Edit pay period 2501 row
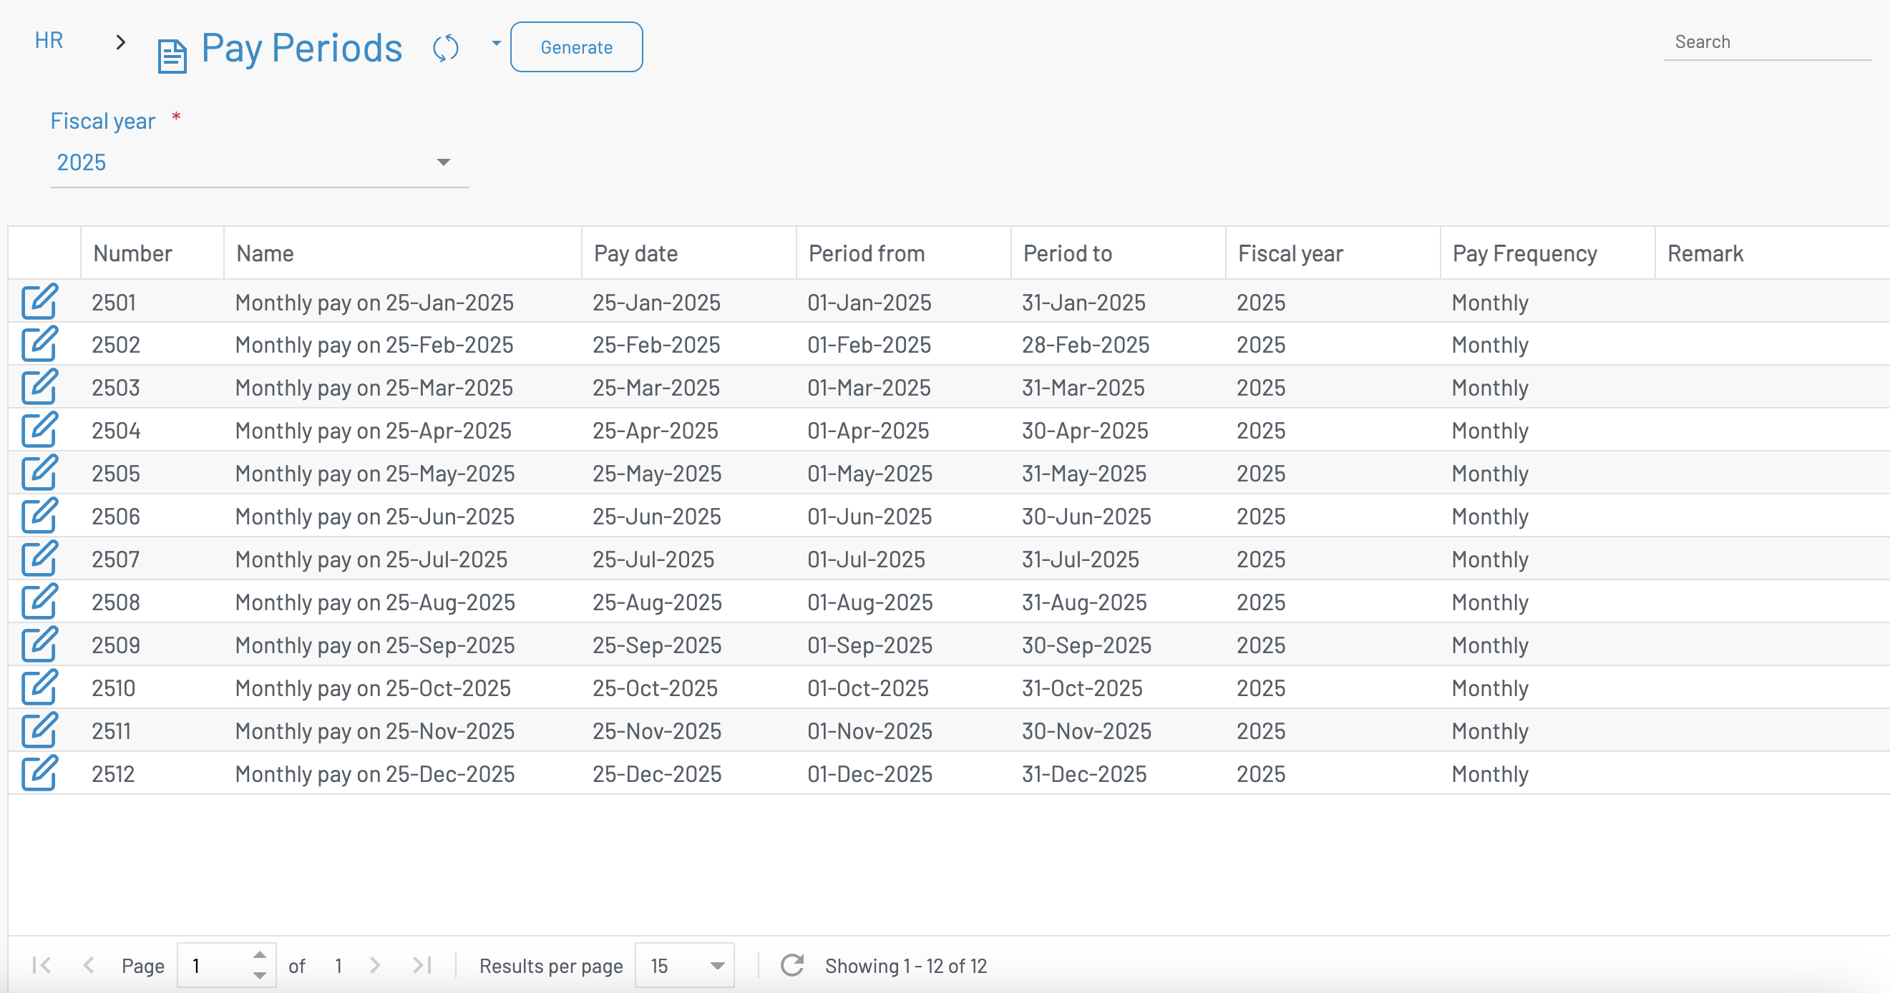The width and height of the screenshot is (1890, 993). tap(39, 301)
